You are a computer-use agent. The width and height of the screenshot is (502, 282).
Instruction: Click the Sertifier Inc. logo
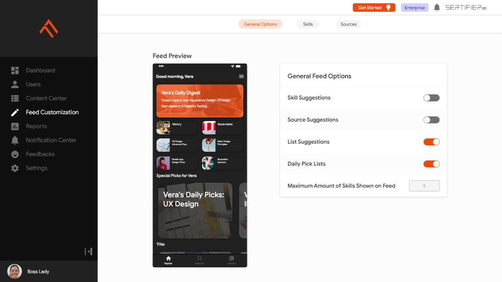(466, 7)
